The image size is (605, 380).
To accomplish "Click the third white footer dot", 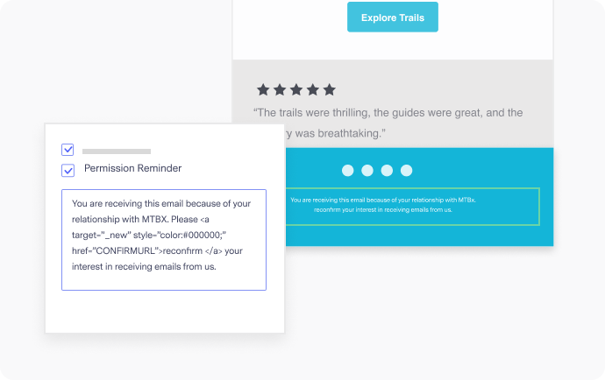I will pos(387,171).
